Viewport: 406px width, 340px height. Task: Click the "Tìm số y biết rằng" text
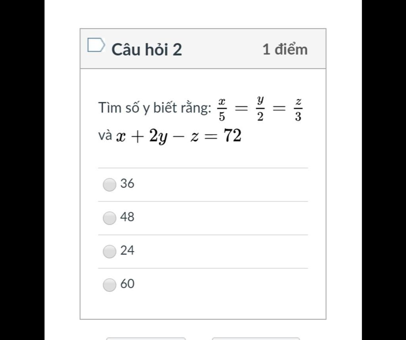155,108
